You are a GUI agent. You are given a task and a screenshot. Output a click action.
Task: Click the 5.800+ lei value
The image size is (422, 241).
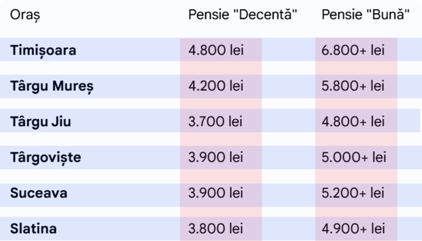coord(353,86)
